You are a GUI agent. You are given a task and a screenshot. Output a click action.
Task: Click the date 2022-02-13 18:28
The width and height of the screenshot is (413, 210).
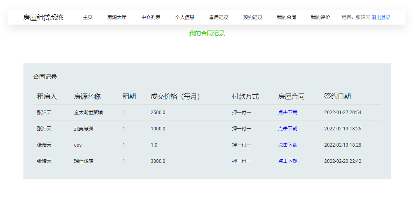(343, 145)
